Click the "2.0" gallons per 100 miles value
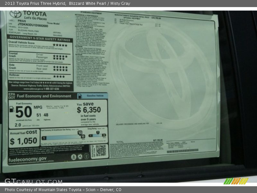Image resolution: width=257 pixels, height=193 pixels. 18,125
